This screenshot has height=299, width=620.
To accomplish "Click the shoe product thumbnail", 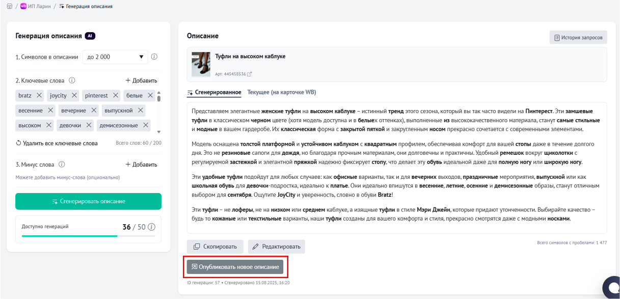I will coord(201,64).
